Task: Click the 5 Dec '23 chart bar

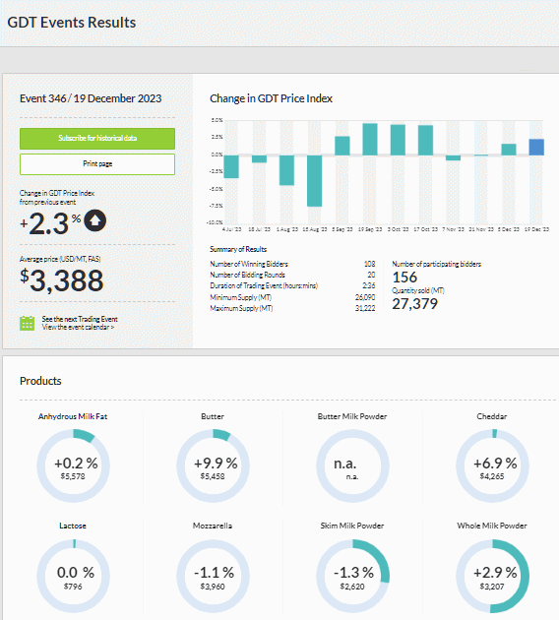Action: click(x=509, y=150)
